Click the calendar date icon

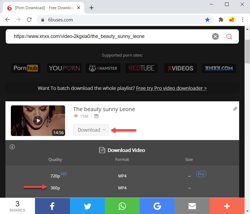click(96, 116)
